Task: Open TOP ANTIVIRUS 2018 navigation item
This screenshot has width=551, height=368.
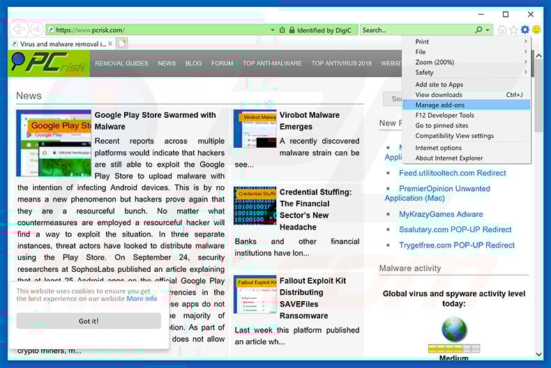Action: (x=341, y=63)
